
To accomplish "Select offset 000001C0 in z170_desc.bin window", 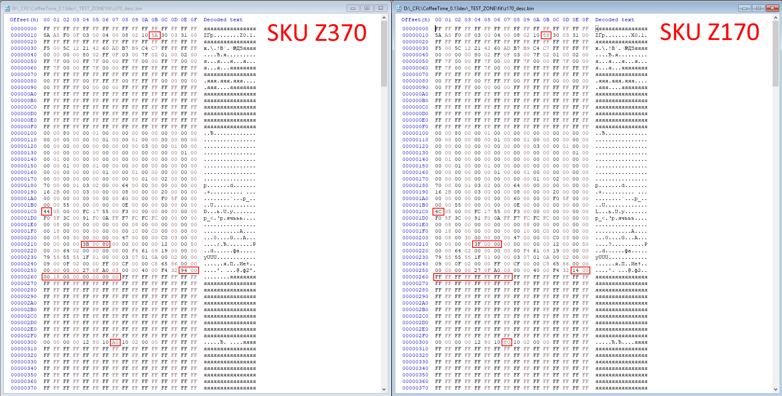I will 415,211.
